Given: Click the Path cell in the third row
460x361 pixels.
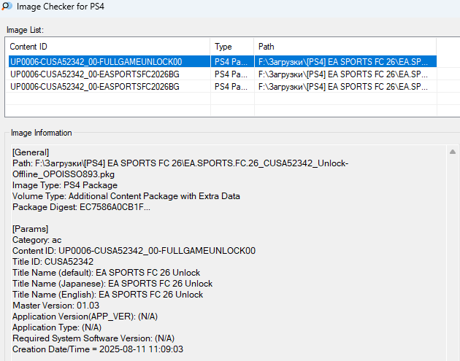Looking at the screenshot, I should tap(345, 87).
